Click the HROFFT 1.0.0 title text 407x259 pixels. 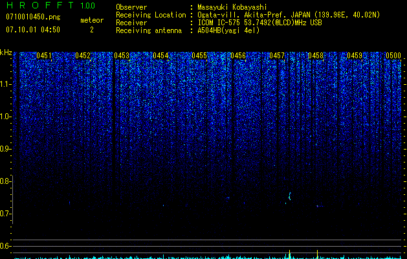[50, 5]
